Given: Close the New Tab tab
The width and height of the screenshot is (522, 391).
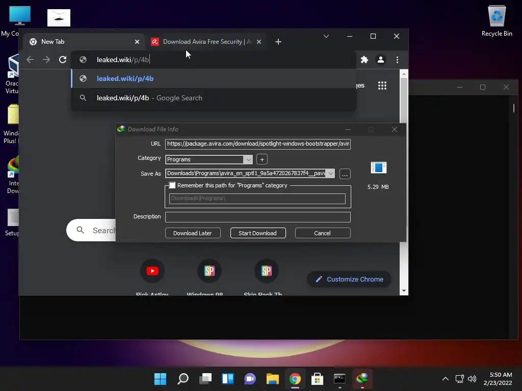Looking at the screenshot, I should coord(137,42).
